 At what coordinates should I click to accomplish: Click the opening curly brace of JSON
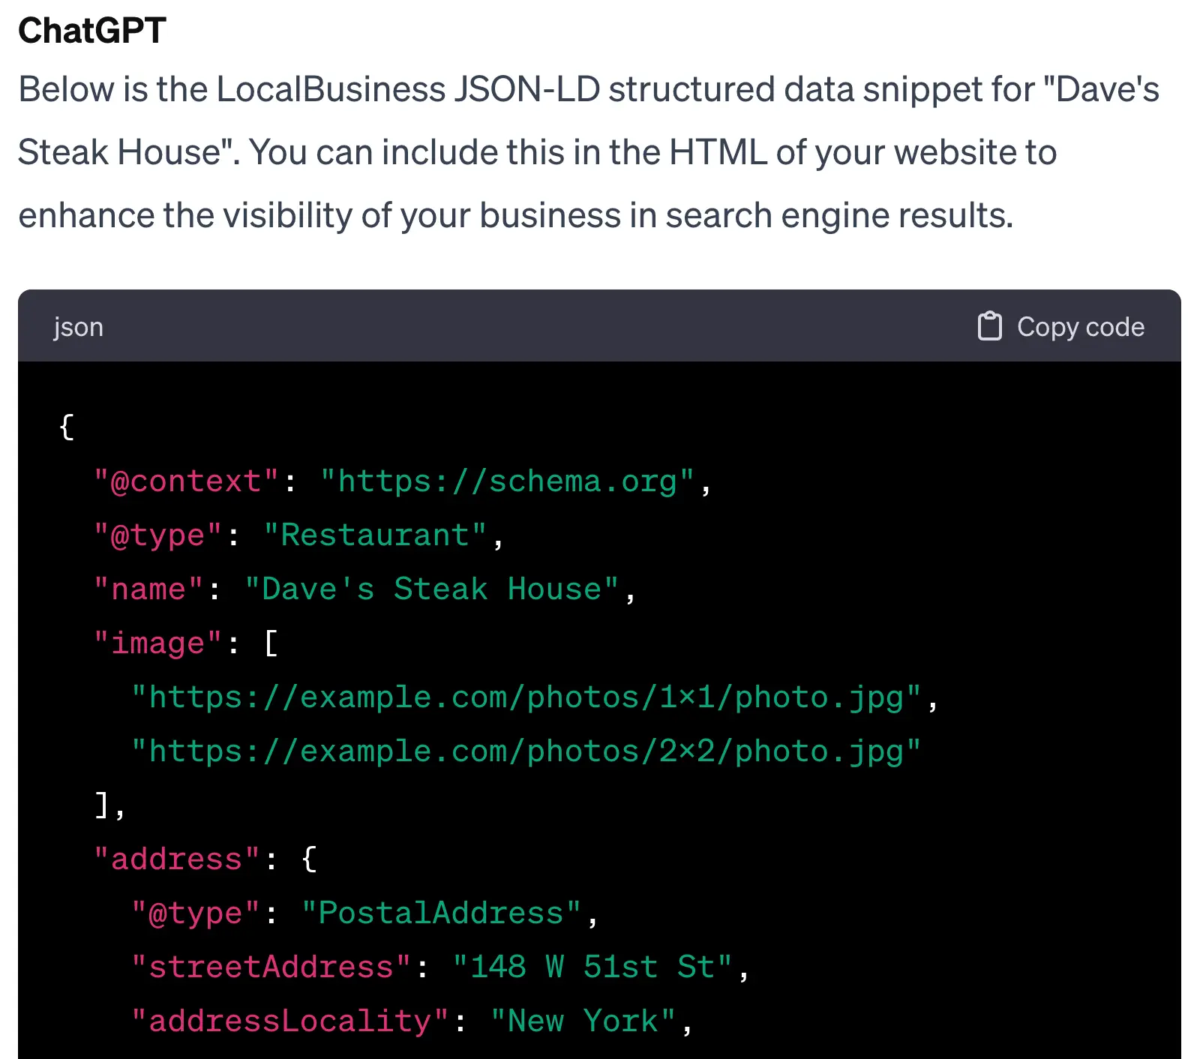click(x=67, y=427)
